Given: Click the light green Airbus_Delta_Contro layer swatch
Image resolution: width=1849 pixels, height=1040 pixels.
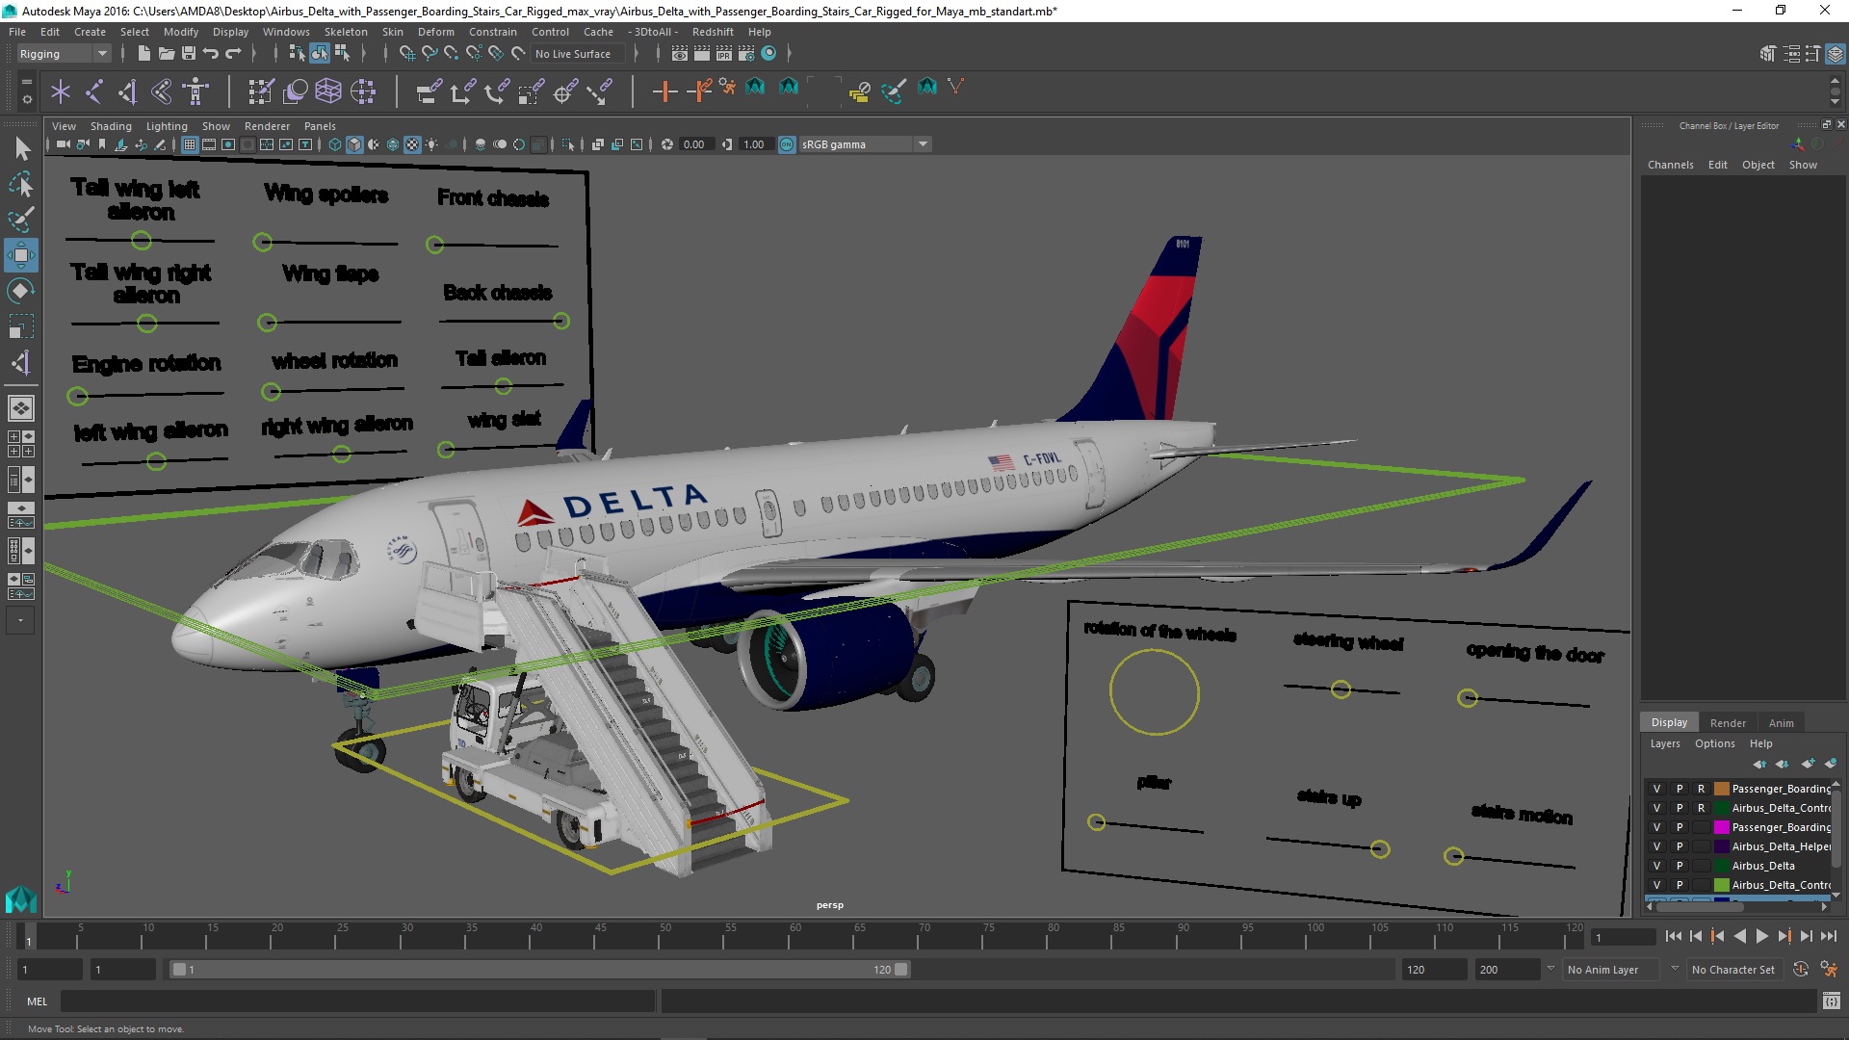Looking at the screenshot, I should click(1721, 885).
